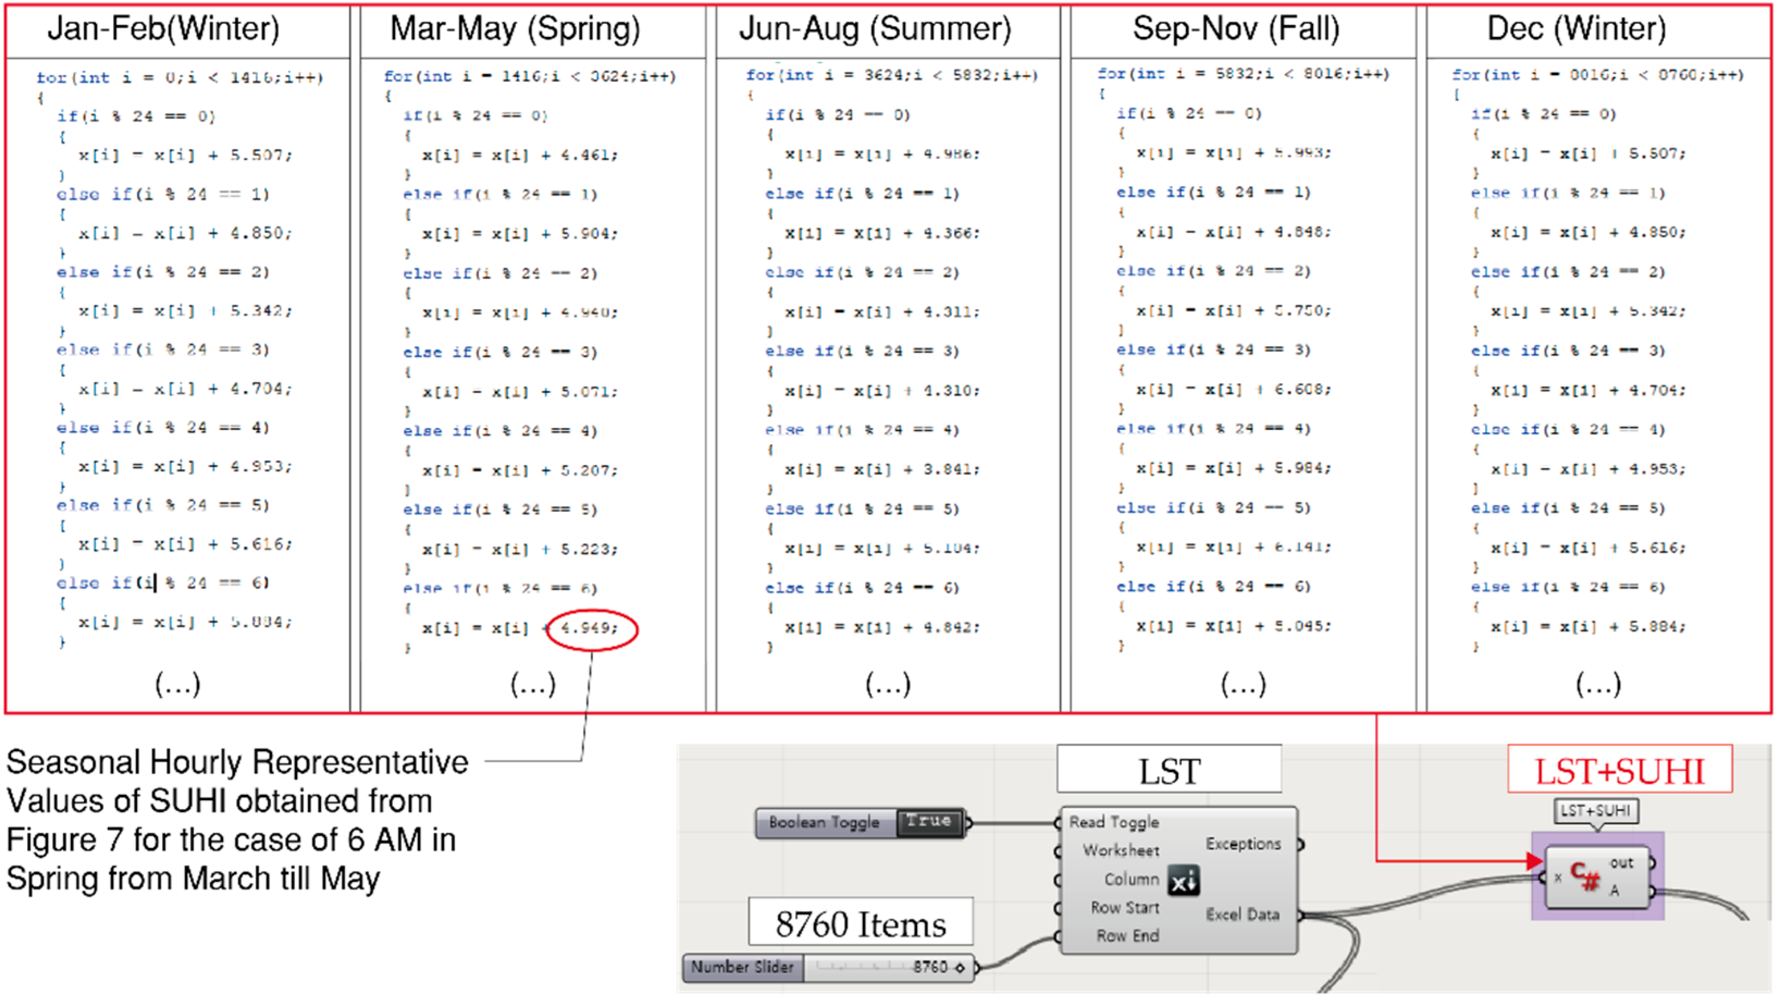The width and height of the screenshot is (1778, 1002).
Task: Click the 8760 Items label box
Action: click(860, 922)
